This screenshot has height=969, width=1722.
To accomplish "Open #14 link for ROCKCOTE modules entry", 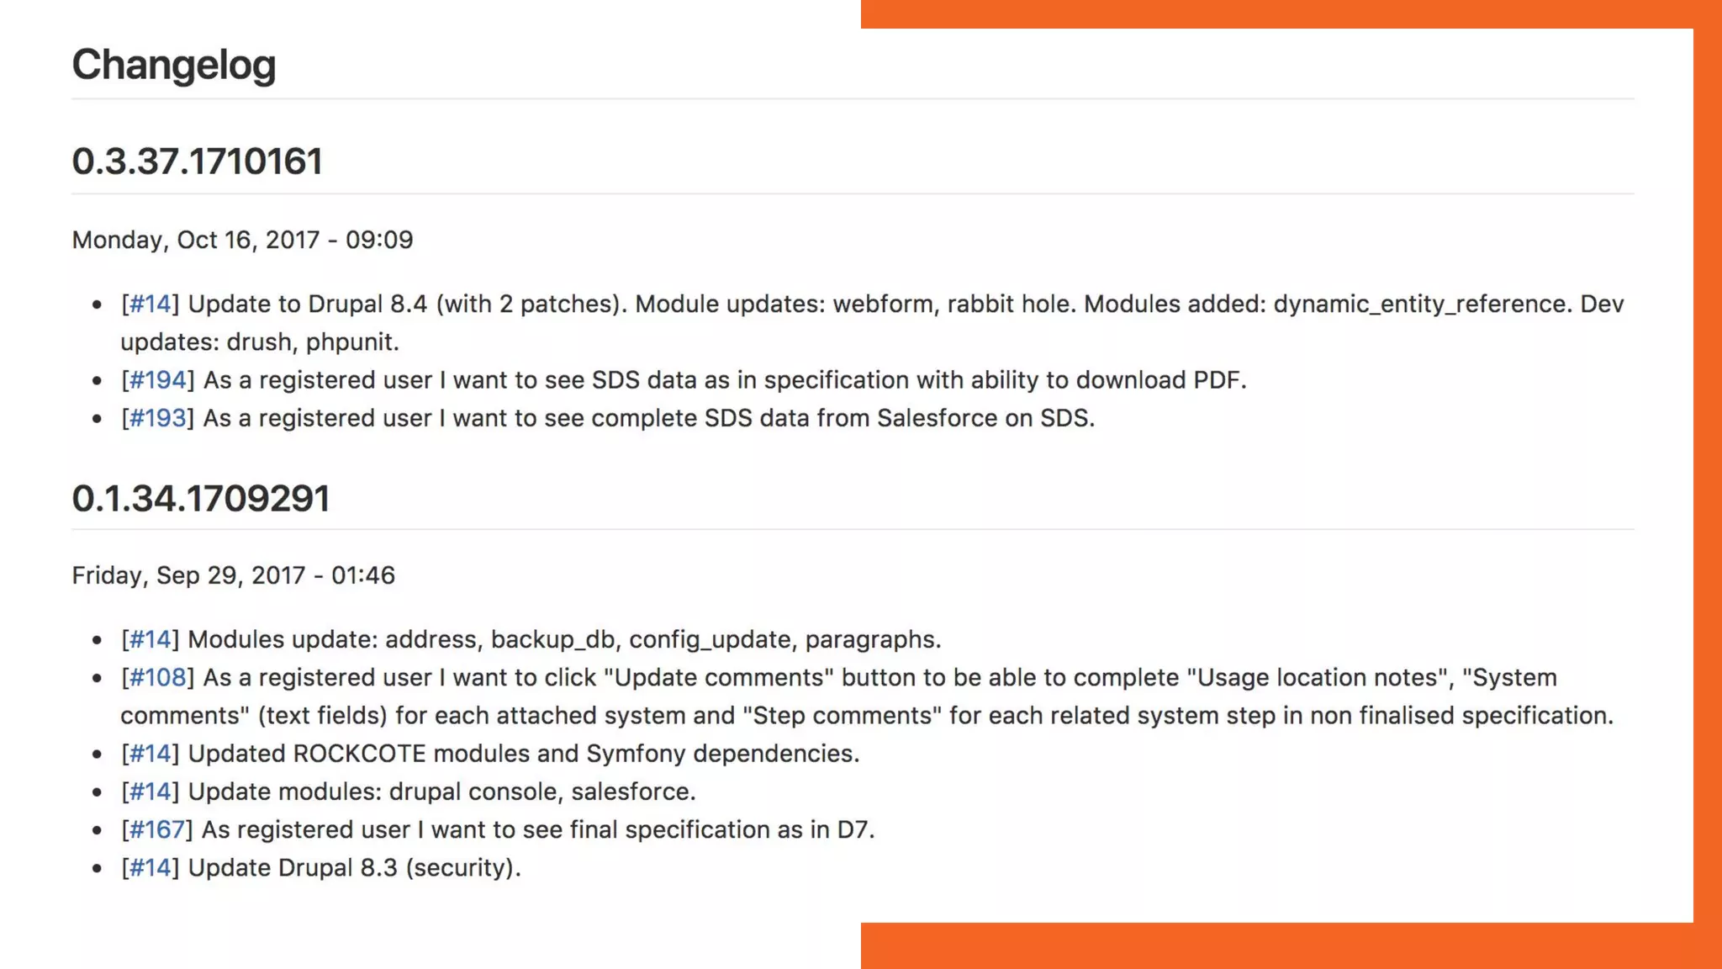I will tap(150, 754).
